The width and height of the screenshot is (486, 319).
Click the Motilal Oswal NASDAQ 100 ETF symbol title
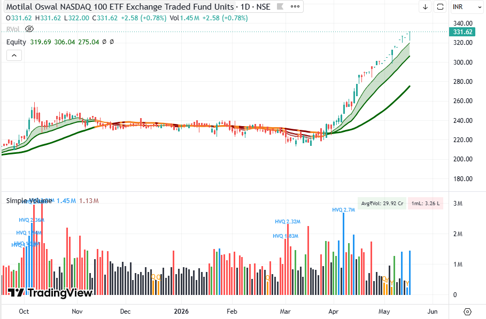(x=120, y=6)
